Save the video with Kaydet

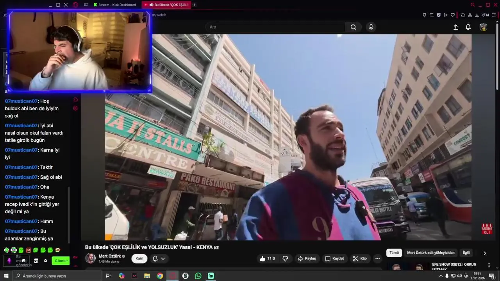pyautogui.click(x=335, y=258)
